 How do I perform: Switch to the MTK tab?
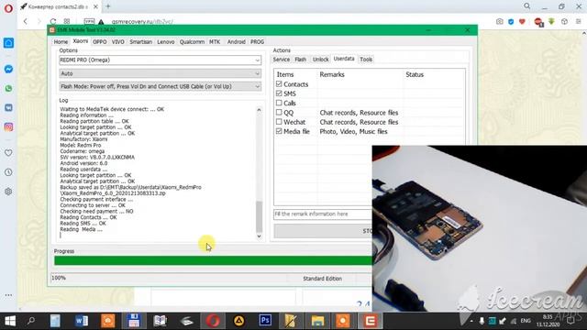(215, 42)
